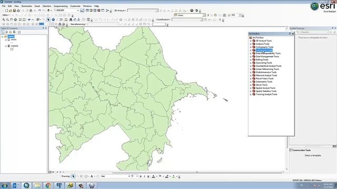Open Google Chrome from the taskbar
This screenshot has width=337, height=189.
click(x=48, y=185)
